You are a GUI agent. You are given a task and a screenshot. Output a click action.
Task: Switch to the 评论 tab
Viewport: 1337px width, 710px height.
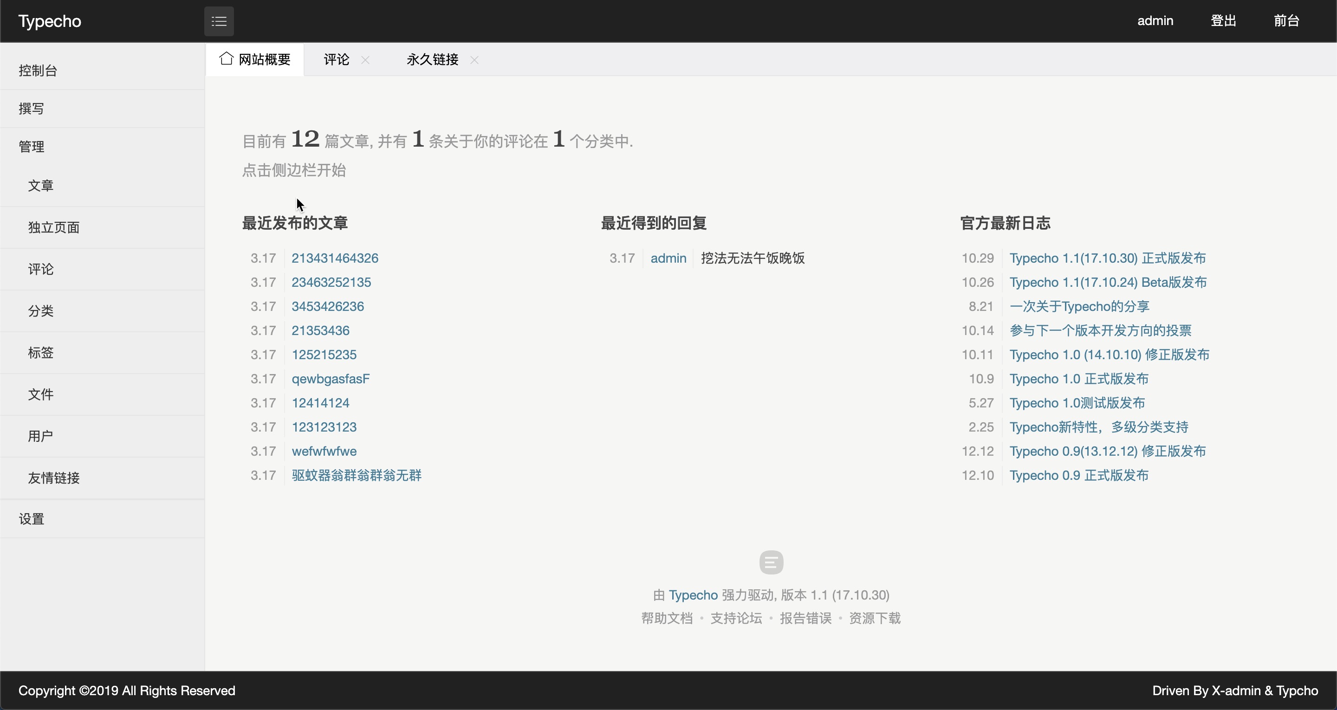(336, 60)
